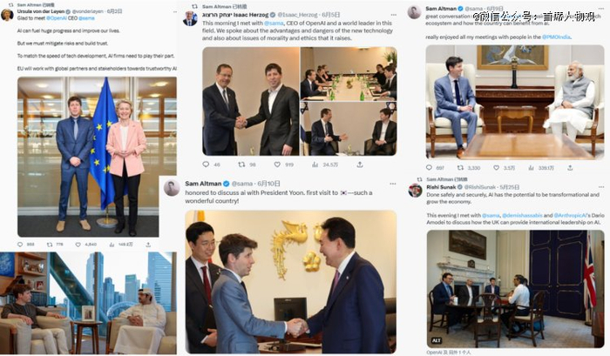Reply to Ursula von der Leyen's tweet

[19, 245]
